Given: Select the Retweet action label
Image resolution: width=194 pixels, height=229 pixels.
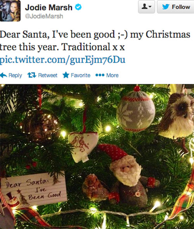Looking at the screenshot, I should (48, 75).
